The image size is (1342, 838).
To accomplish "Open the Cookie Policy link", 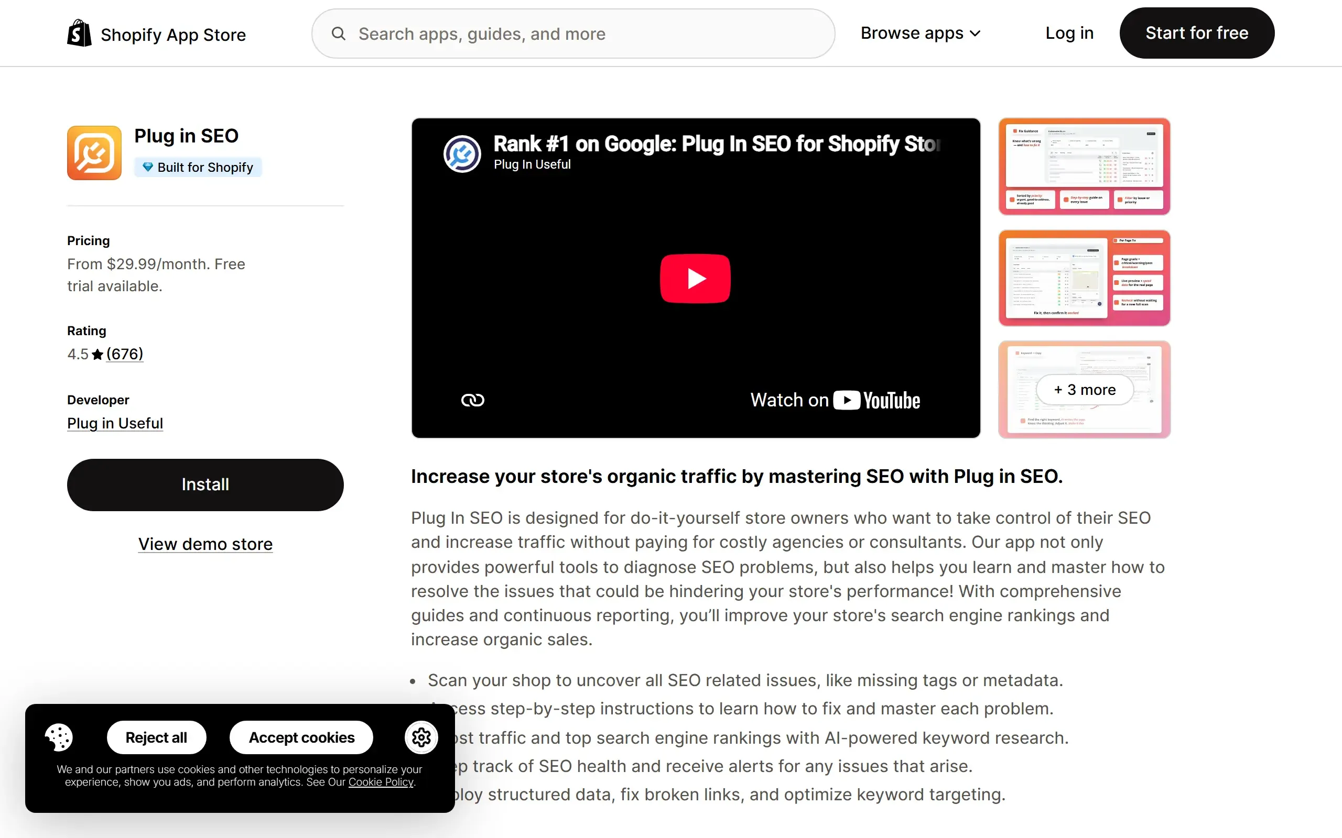I will point(381,782).
